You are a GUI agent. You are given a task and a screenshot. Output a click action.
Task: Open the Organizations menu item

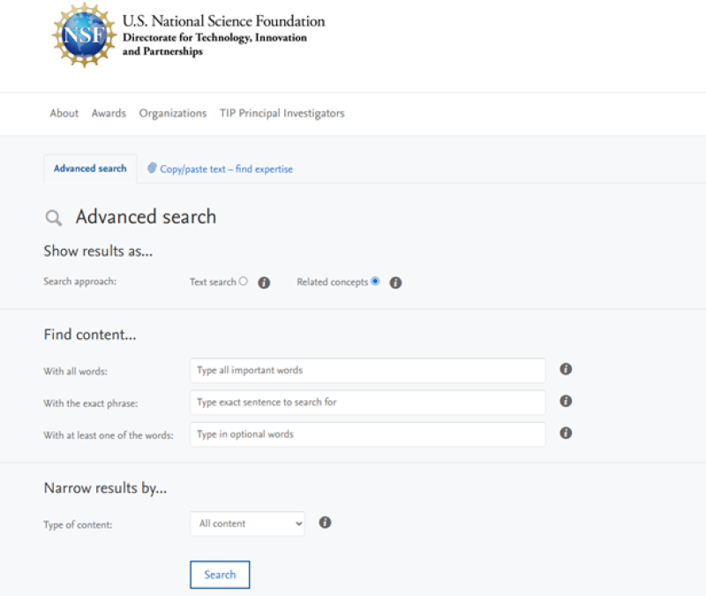coord(172,113)
